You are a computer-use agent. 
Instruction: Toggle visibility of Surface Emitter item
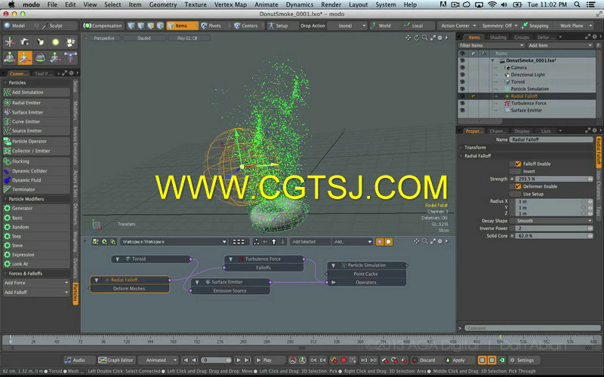[462, 110]
